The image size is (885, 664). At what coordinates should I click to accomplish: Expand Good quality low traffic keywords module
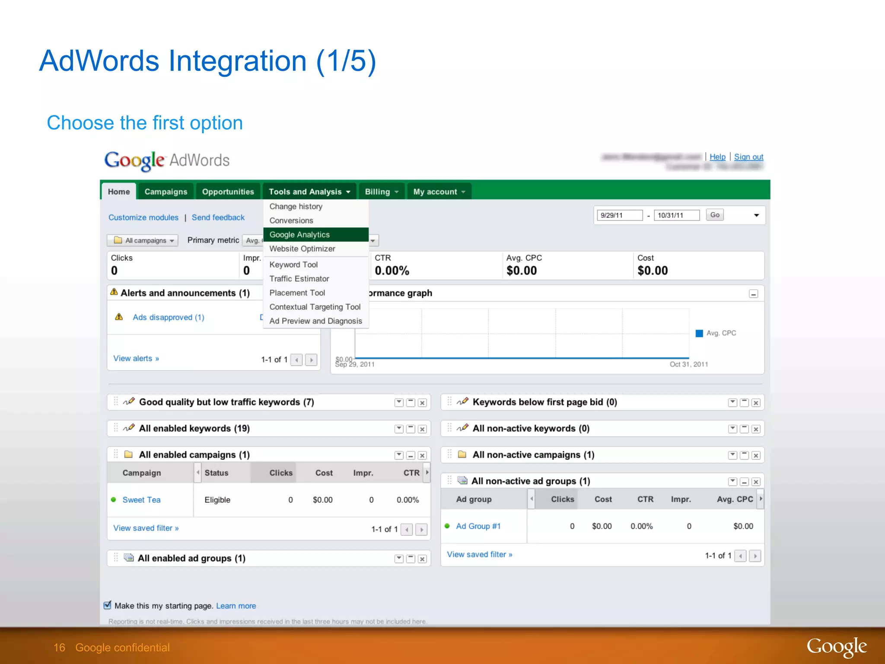(411, 402)
